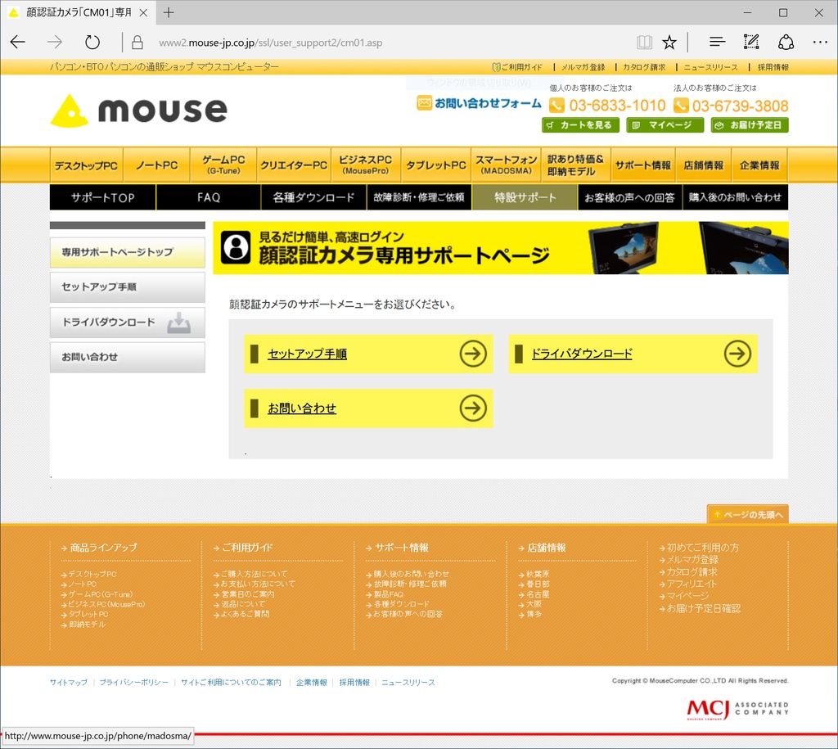This screenshot has height=749, width=838.
Task: Open 企業情報 in main navigation
Action: pos(759,165)
